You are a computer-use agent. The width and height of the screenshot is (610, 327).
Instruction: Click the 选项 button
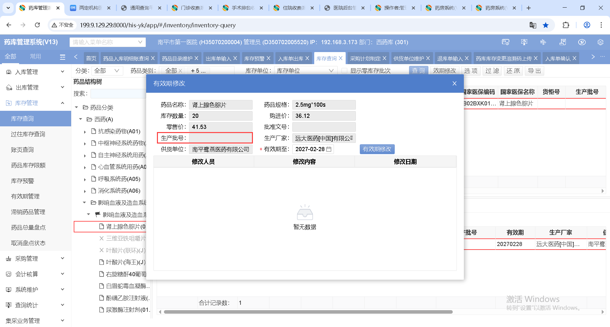click(x=471, y=71)
